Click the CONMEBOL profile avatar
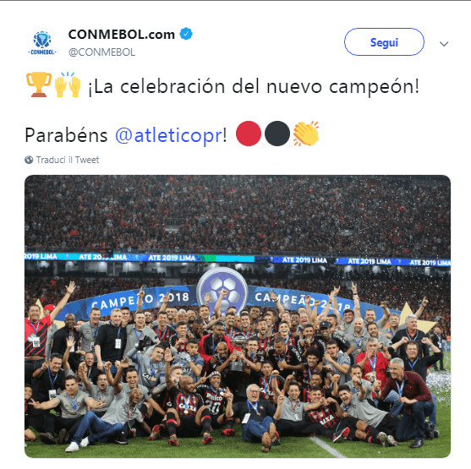The height and width of the screenshot is (469, 471). click(42, 42)
